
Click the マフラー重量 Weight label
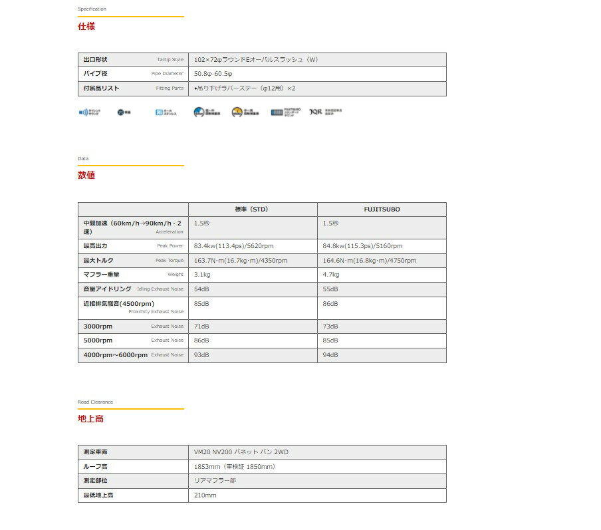133,275
